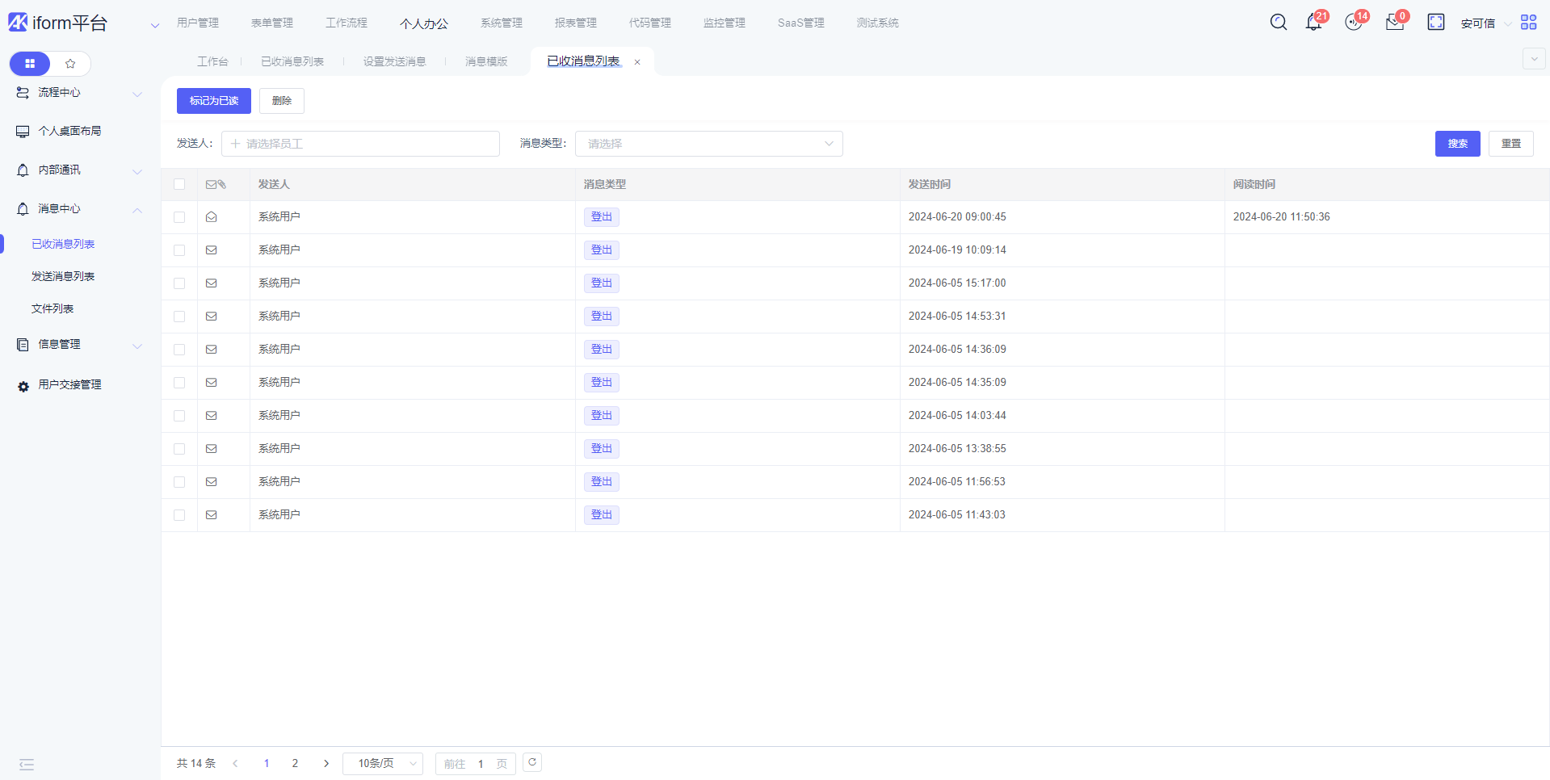The image size is (1550, 780).
Task: Switch to the 设置发送消息 tab
Action: click(394, 61)
